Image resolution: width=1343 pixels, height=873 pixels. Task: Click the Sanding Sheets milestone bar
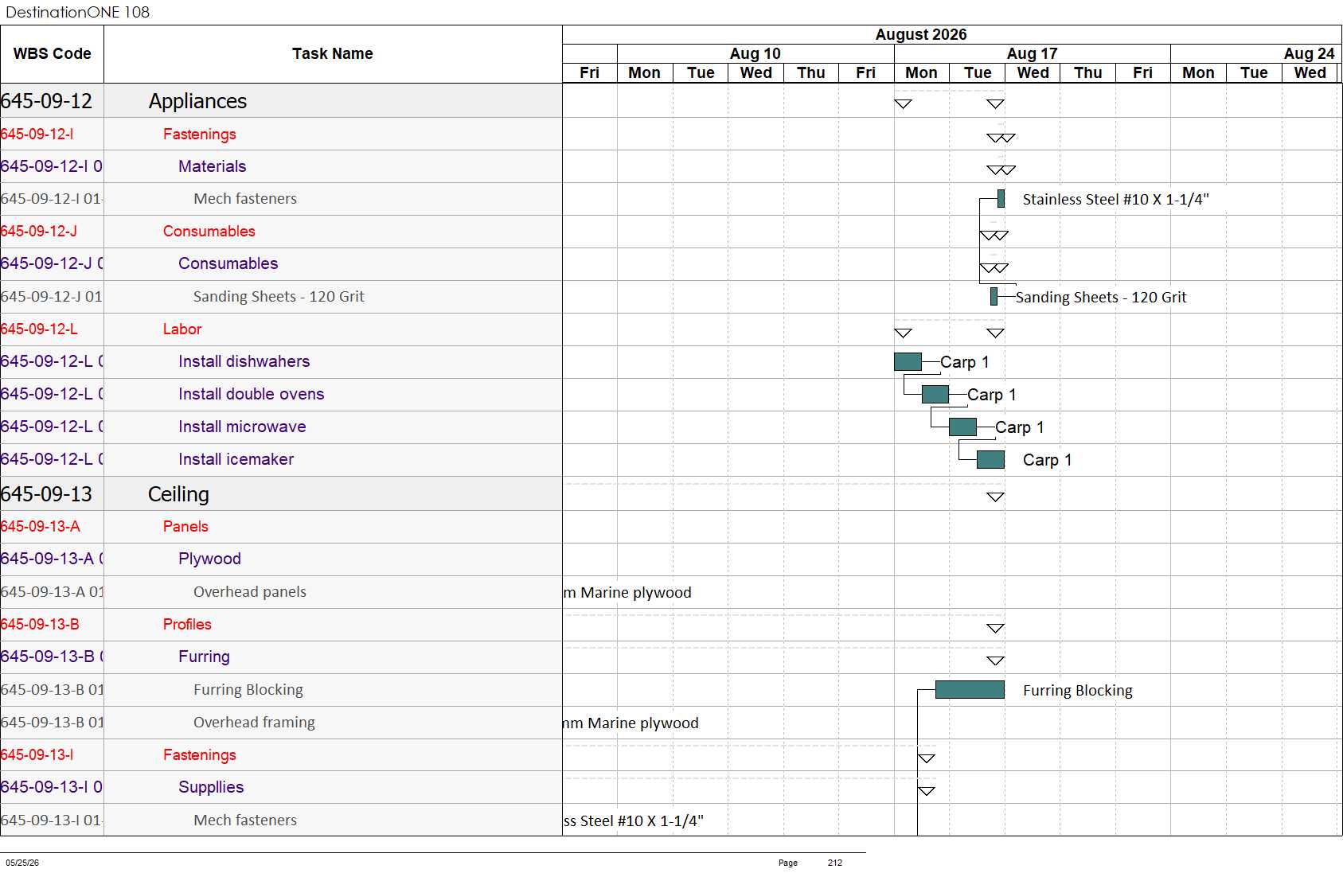[x=994, y=297]
